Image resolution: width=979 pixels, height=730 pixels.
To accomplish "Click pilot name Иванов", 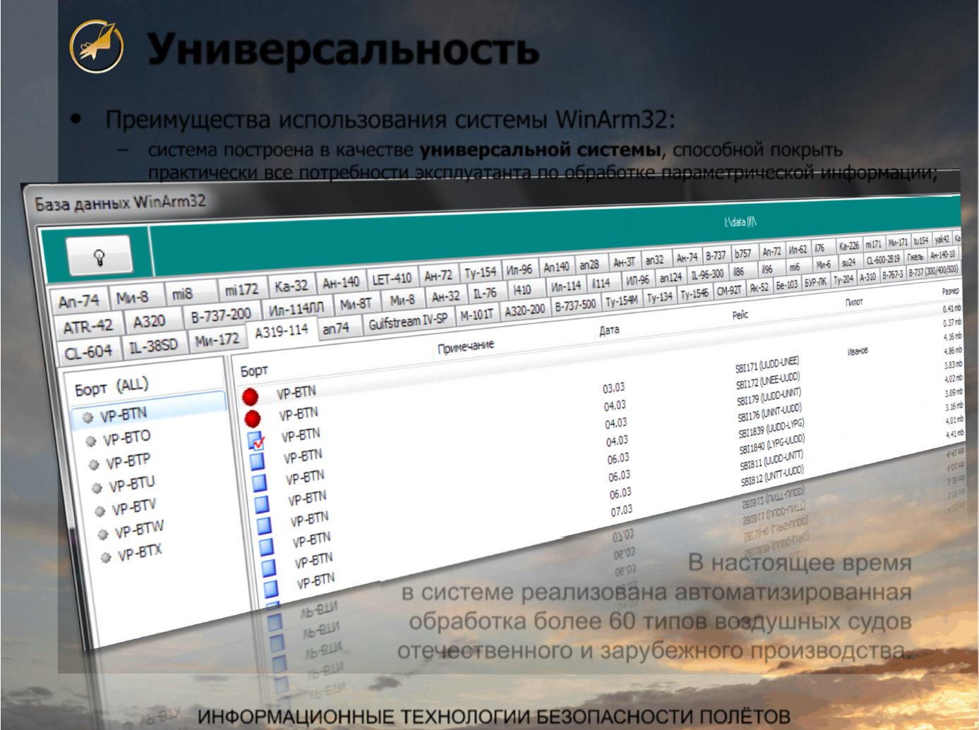I will (x=858, y=351).
